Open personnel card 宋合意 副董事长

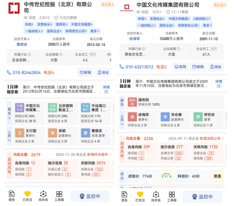click(174, 119)
